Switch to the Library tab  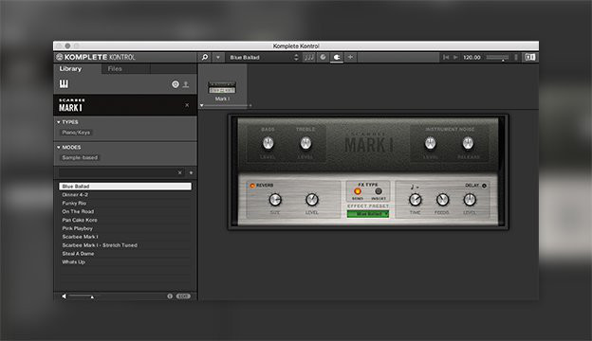(70, 69)
